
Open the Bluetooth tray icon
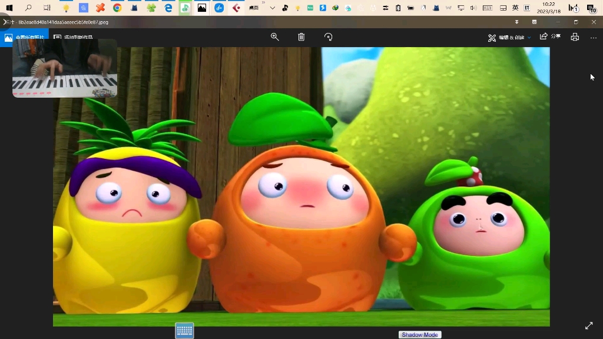tap(398, 8)
